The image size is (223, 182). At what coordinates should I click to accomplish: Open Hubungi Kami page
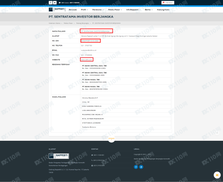click(x=163, y=9)
